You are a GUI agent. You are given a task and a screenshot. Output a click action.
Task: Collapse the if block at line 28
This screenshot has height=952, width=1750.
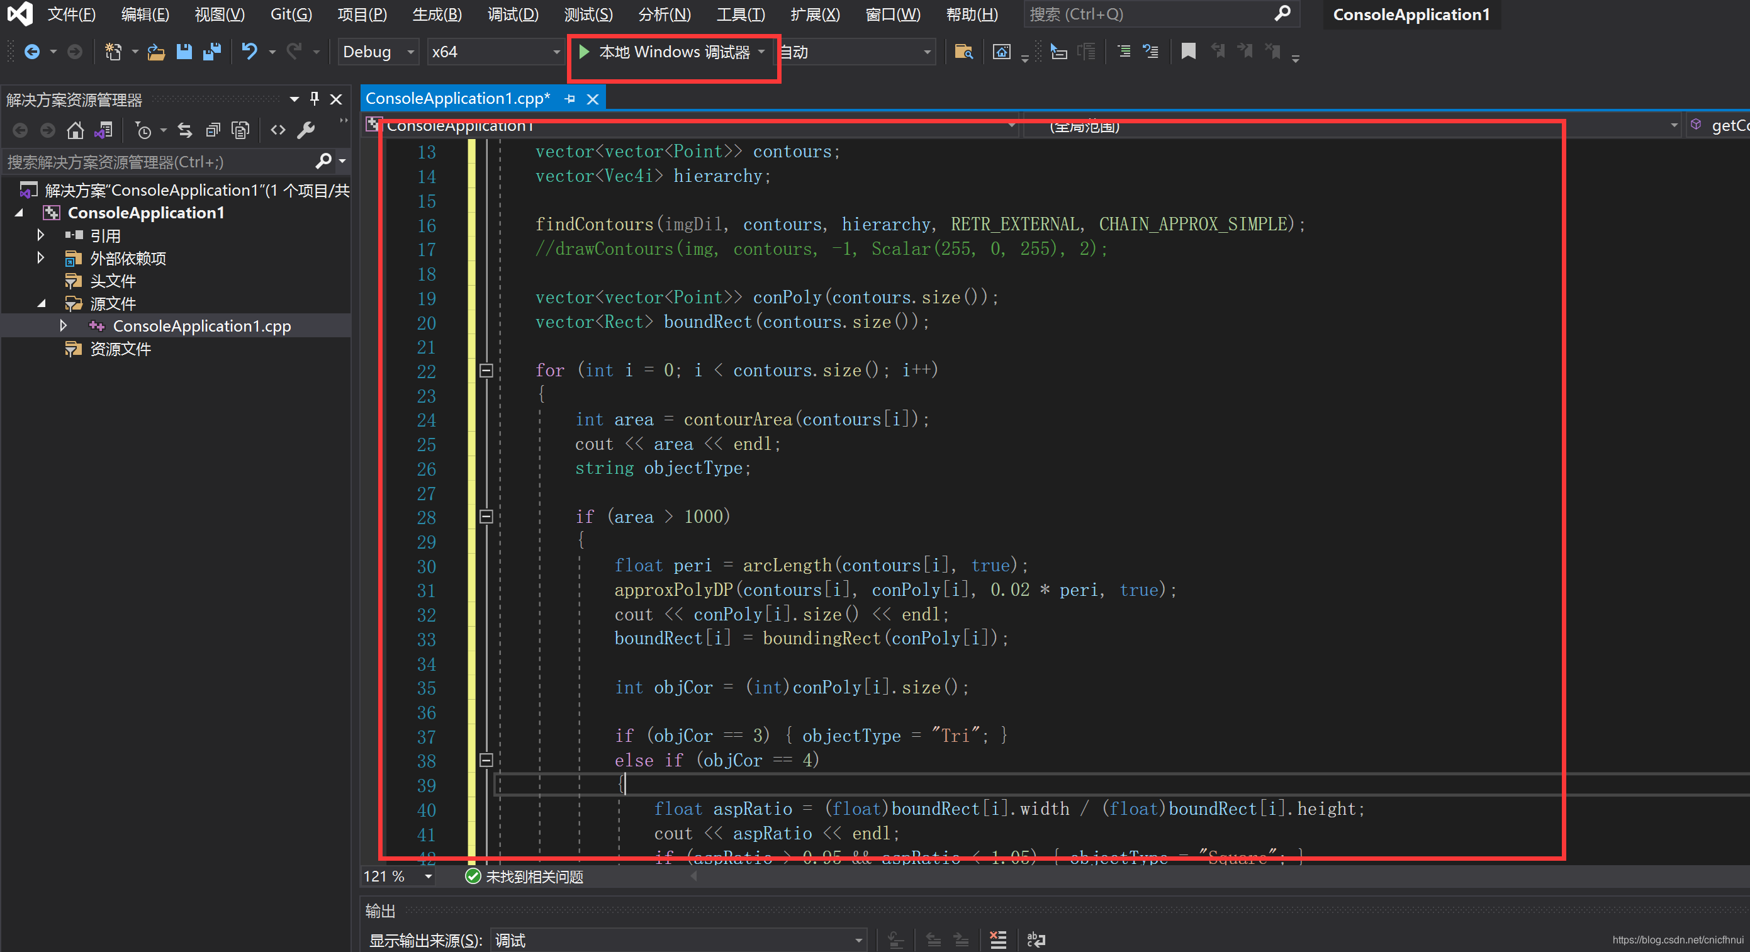coord(486,517)
